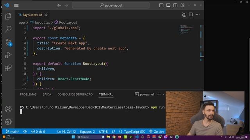Change indentation via Espaços: 2

[x=87, y=131]
